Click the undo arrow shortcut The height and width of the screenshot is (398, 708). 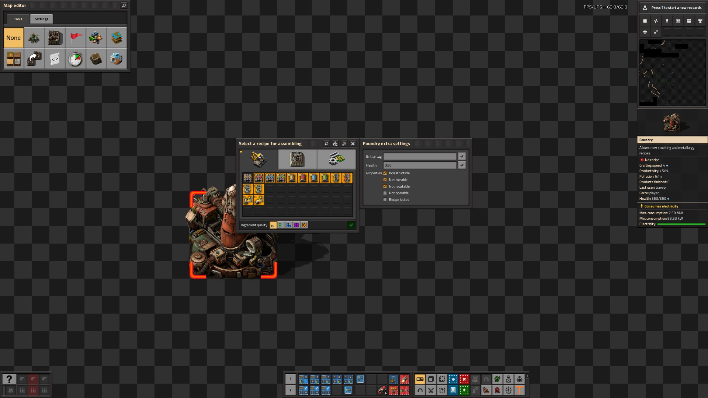[420, 390]
